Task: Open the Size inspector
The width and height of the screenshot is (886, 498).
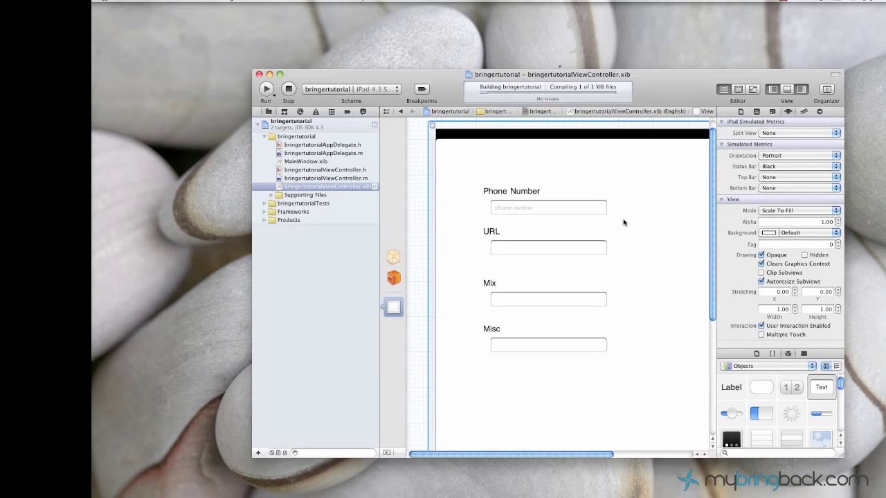Action: tap(804, 111)
